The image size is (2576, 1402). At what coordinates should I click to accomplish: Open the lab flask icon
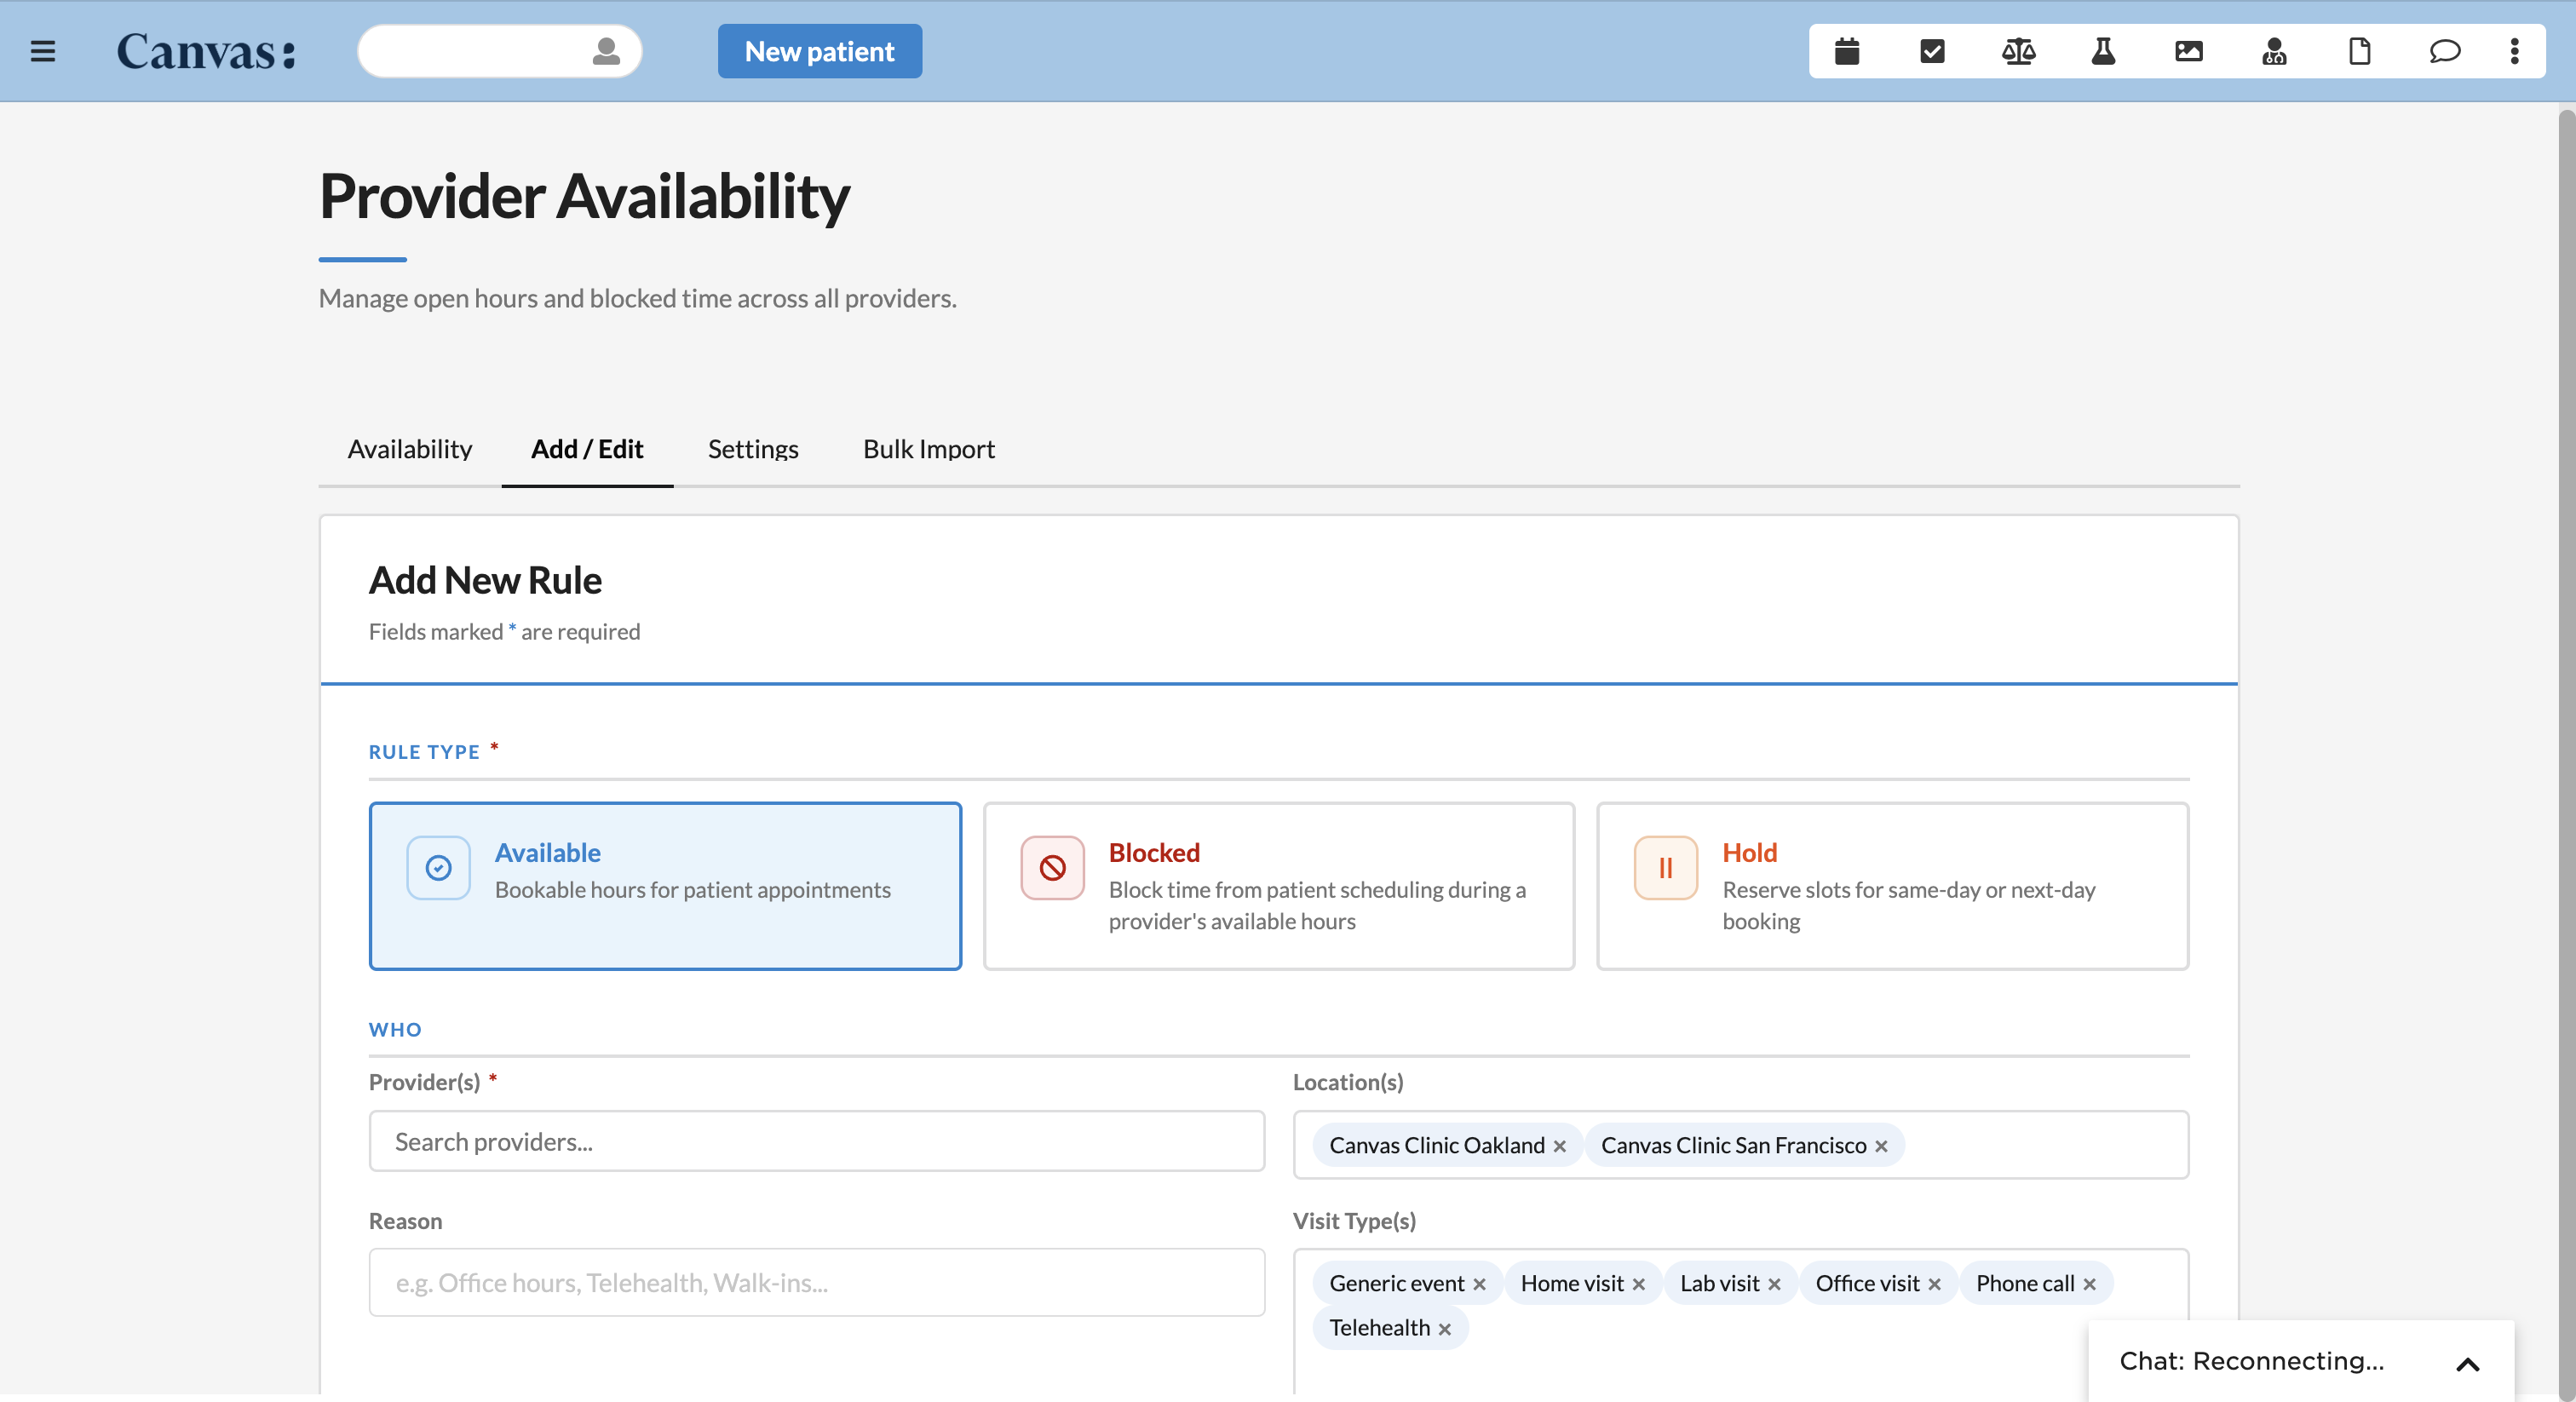(2103, 51)
